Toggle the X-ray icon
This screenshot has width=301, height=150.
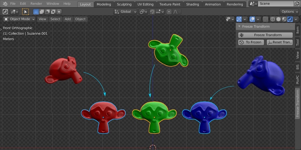[265, 19]
